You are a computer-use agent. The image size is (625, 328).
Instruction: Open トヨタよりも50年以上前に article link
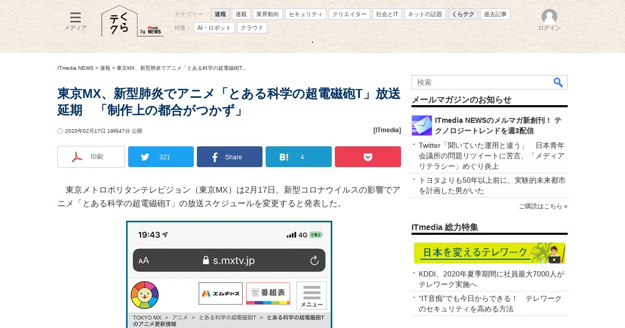coord(492,185)
